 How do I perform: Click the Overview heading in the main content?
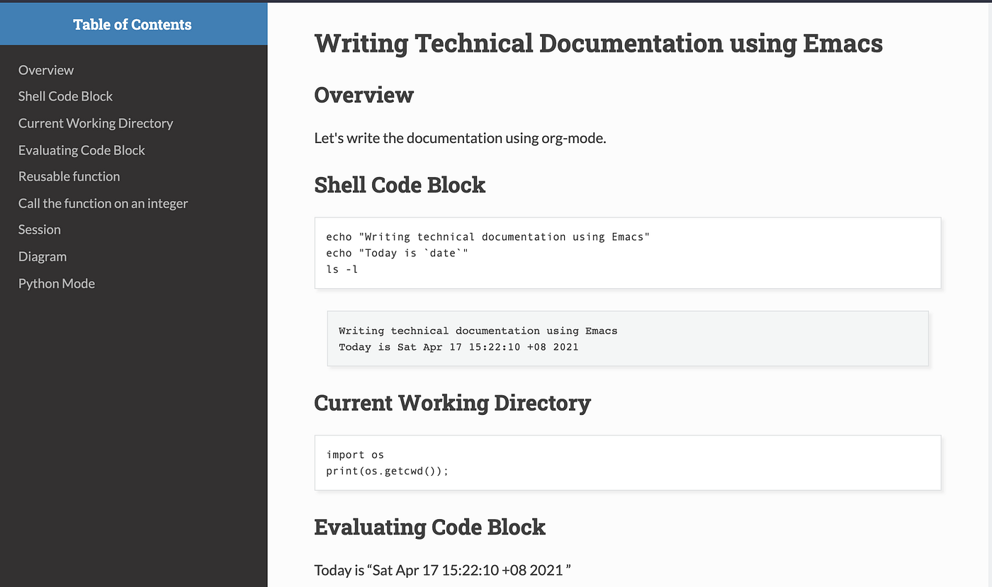pyautogui.click(x=363, y=95)
